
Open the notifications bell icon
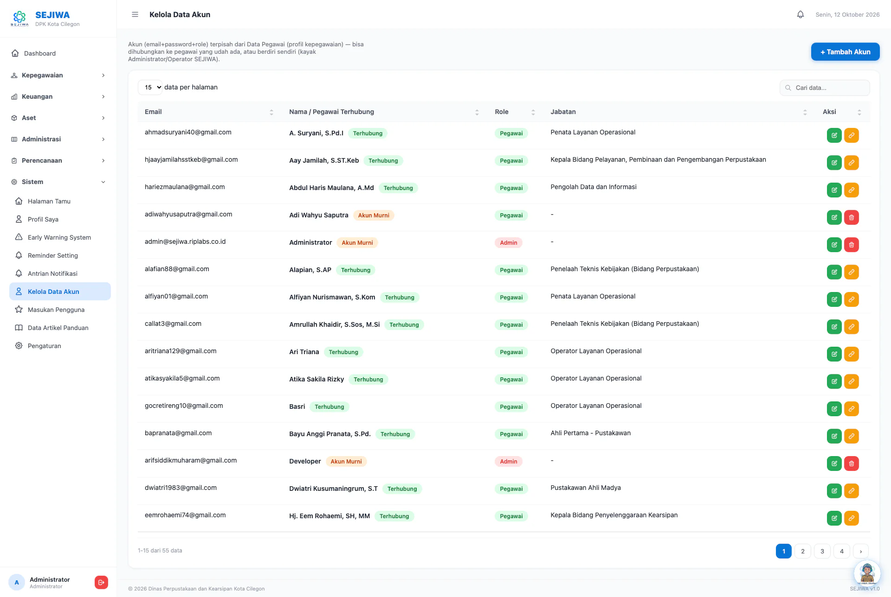tap(801, 14)
